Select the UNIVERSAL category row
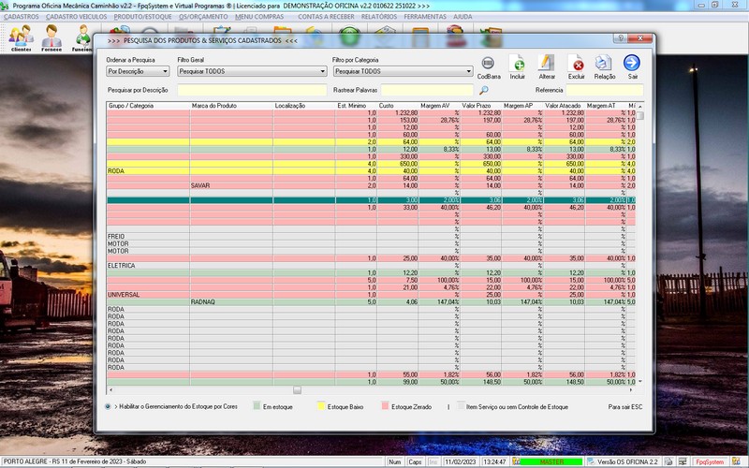Viewport: 749px width, 468px height. [x=148, y=295]
